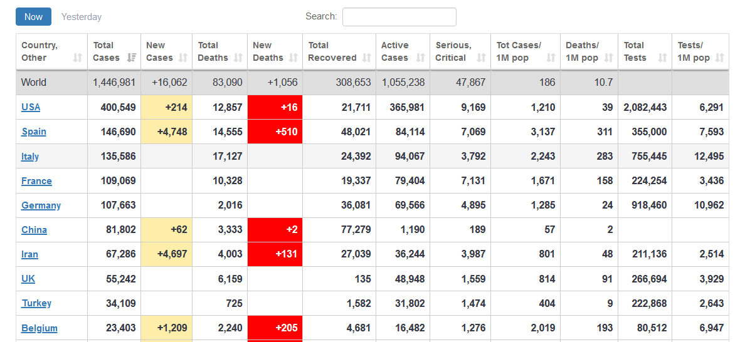Click USA's red New Deaths cell
The width and height of the screenshot is (745, 342).
click(275, 107)
